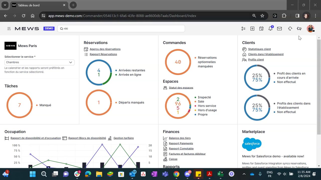Click the DEMO badge

[x=49, y=28]
